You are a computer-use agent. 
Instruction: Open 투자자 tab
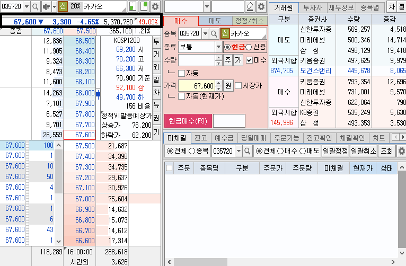313,8
